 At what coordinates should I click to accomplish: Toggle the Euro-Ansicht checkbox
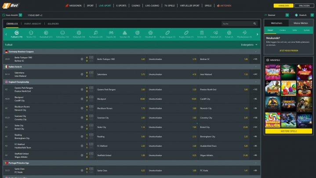[x=4, y=15]
